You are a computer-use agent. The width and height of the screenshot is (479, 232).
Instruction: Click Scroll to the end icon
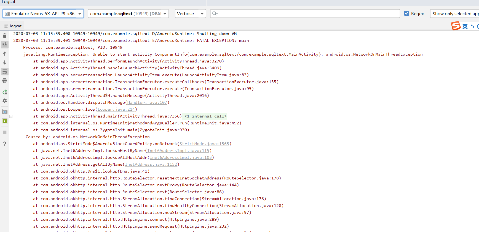(5, 44)
